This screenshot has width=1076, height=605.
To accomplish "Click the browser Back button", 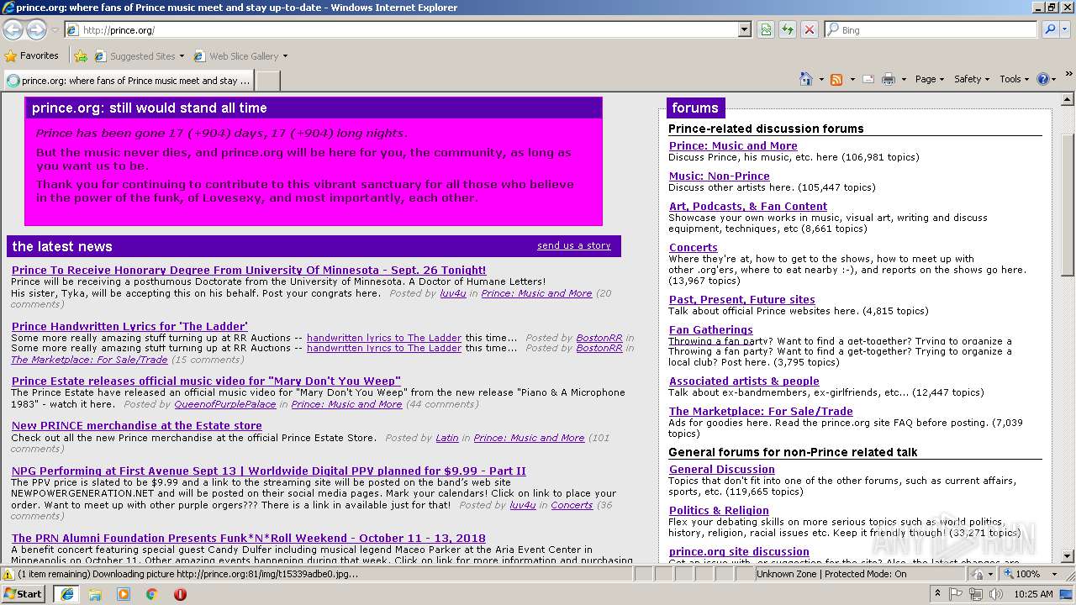I will pyautogui.click(x=13, y=29).
